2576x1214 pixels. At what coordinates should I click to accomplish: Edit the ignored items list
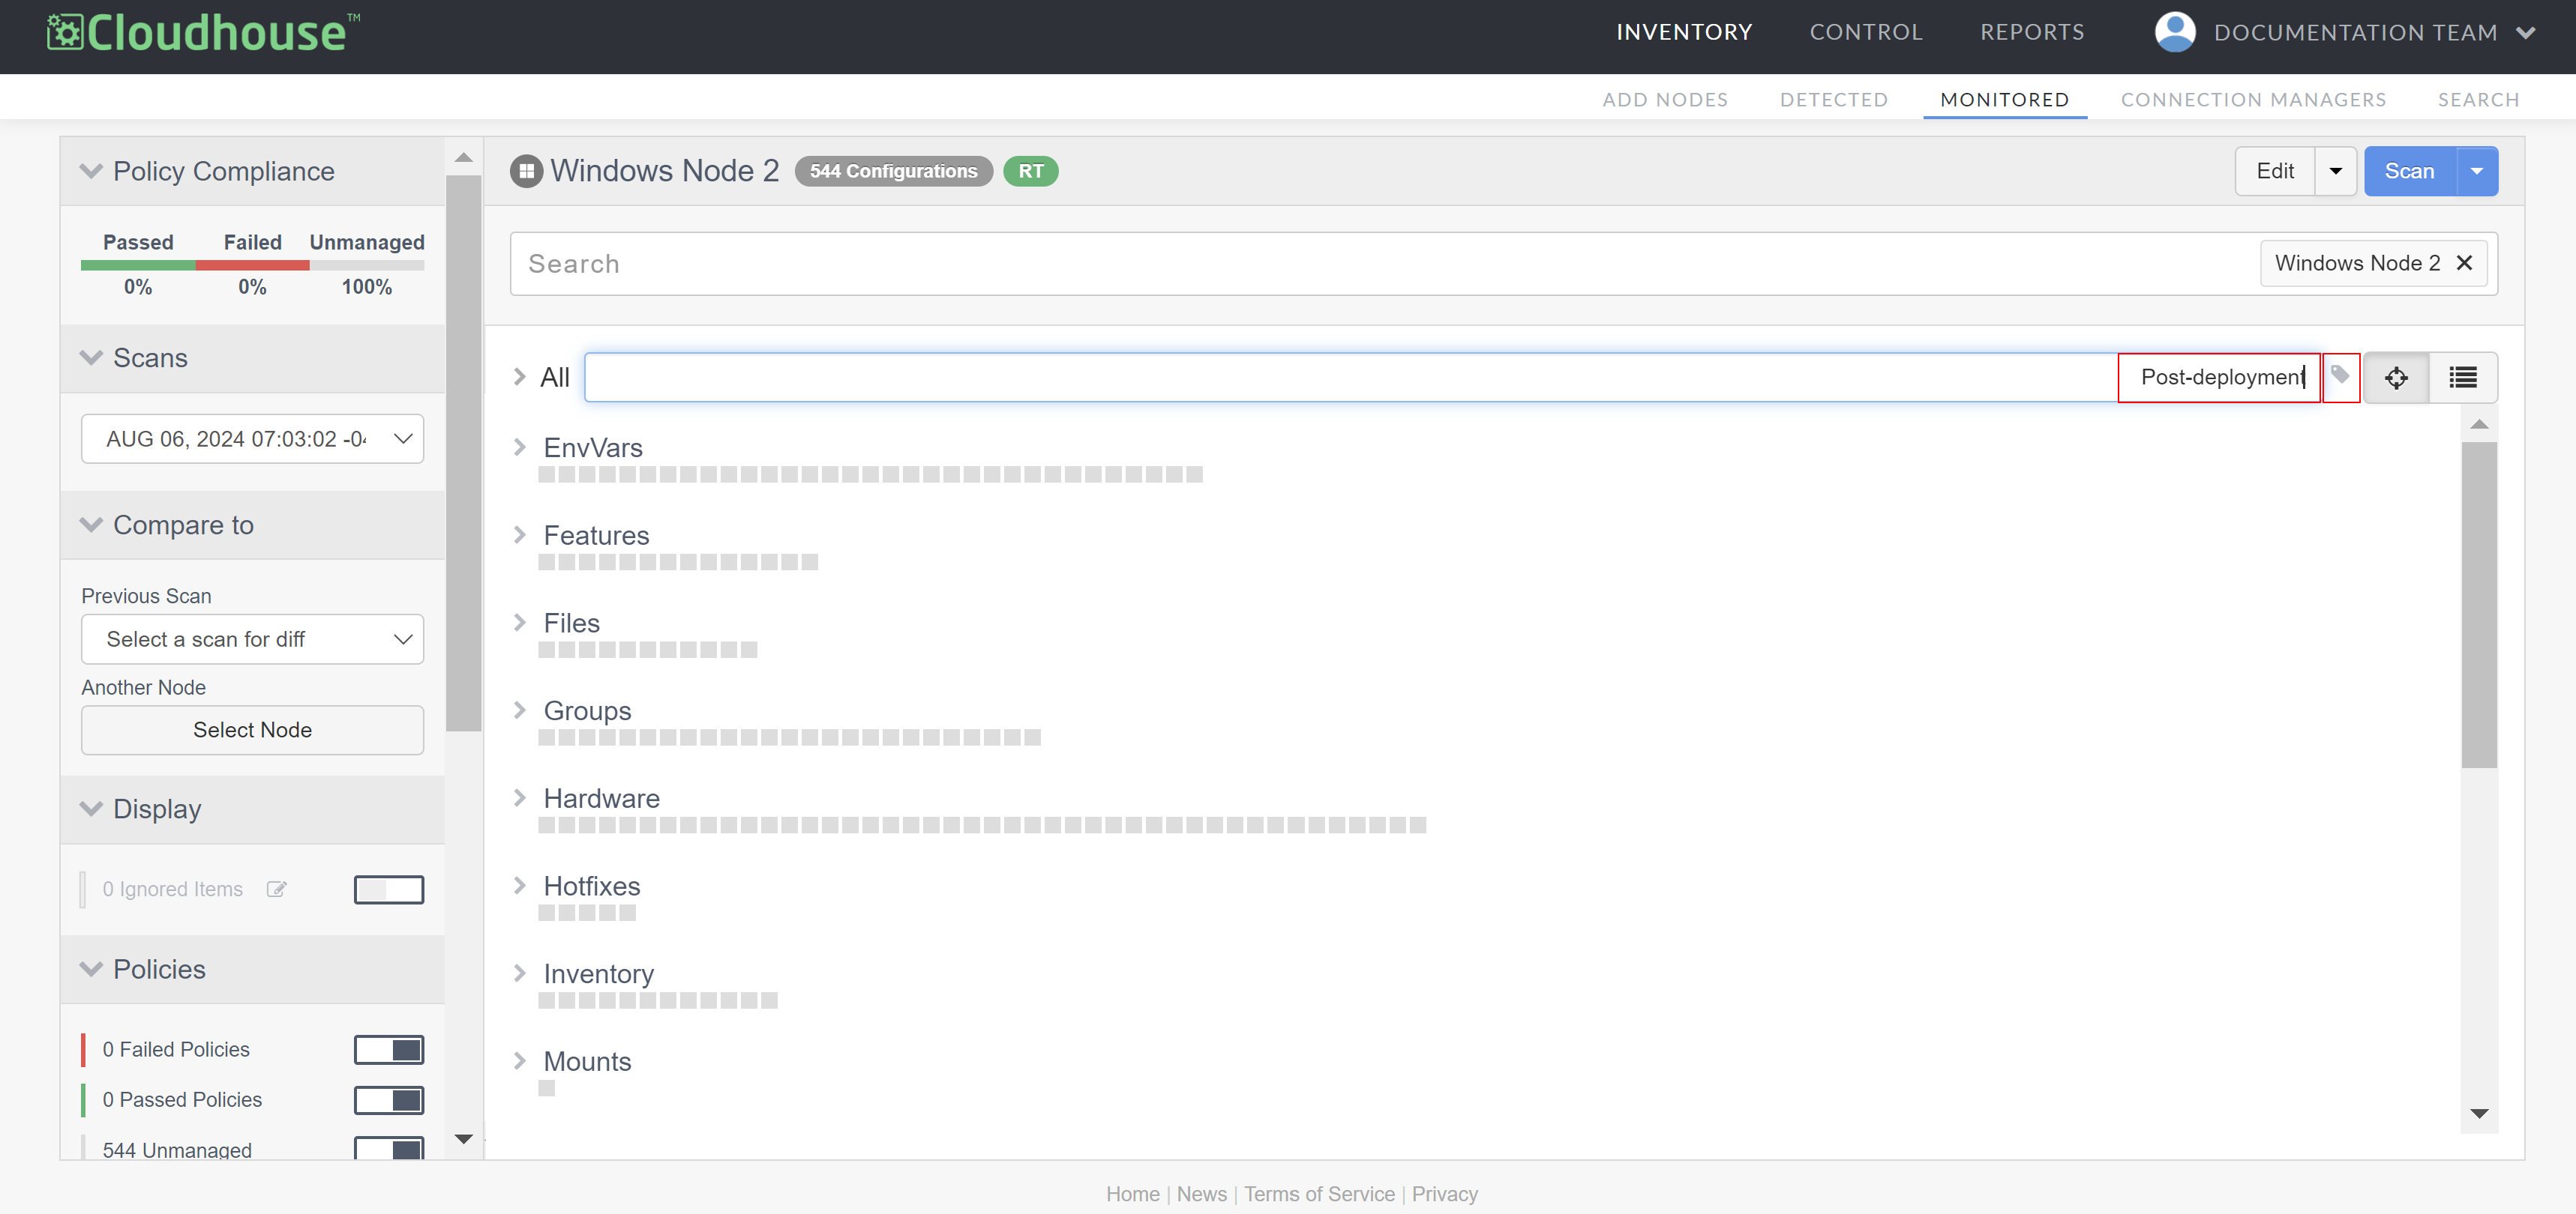276,890
